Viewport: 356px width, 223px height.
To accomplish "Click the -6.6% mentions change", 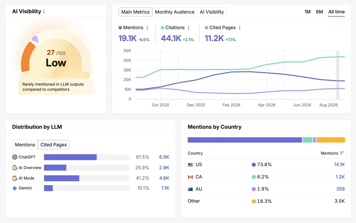I will 144,39.
